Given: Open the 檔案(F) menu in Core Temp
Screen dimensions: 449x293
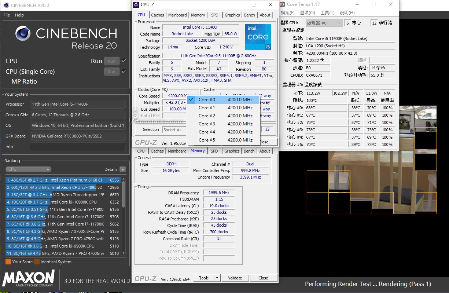Looking at the screenshot, I should (288, 13).
